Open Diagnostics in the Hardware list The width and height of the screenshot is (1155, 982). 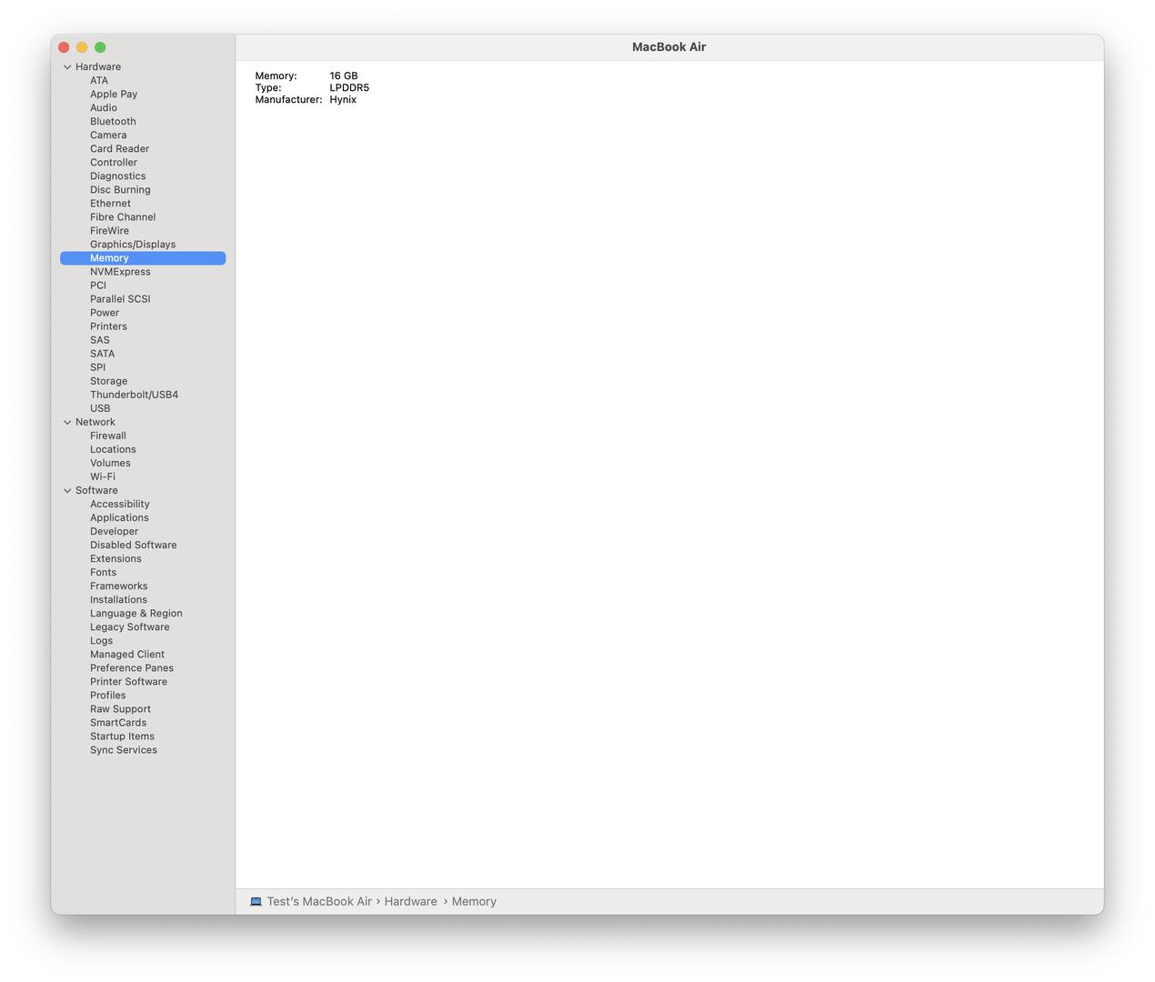coord(117,176)
